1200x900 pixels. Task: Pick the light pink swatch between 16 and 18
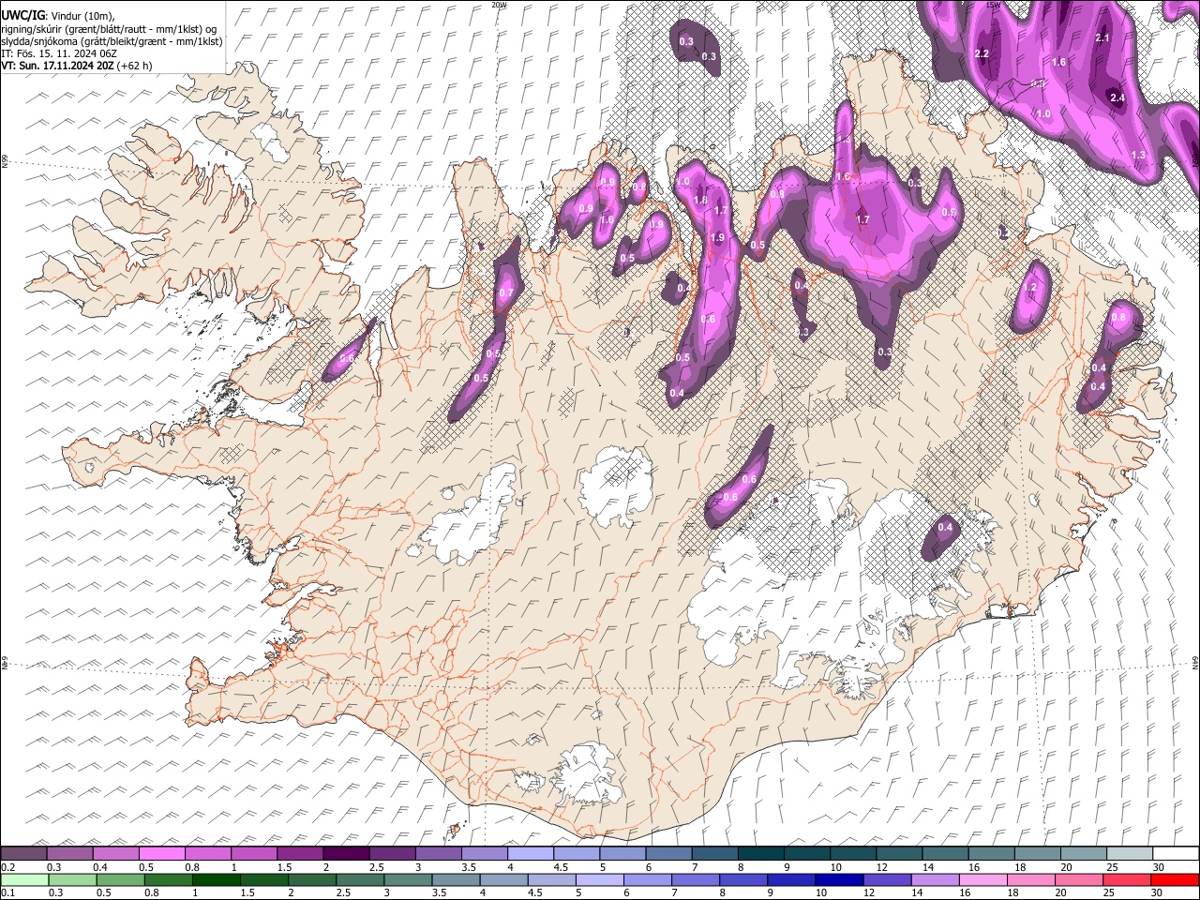(983, 879)
